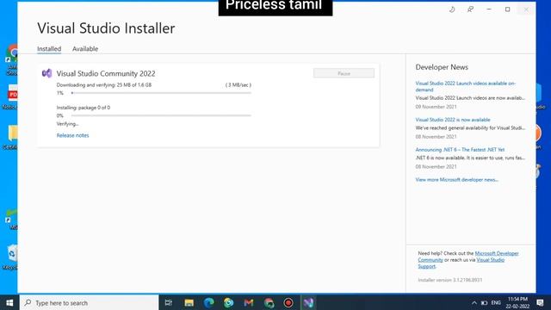Click the Visual Studio Community 2022 logo icon

click(46, 73)
